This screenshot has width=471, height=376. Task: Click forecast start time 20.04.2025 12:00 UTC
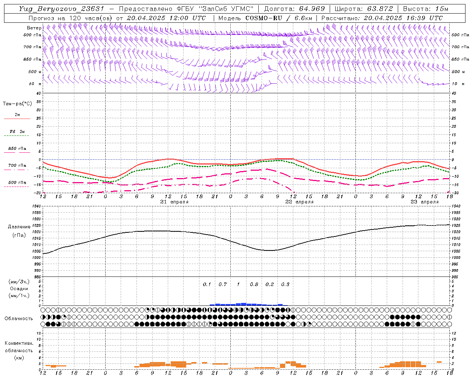coord(166,18)
